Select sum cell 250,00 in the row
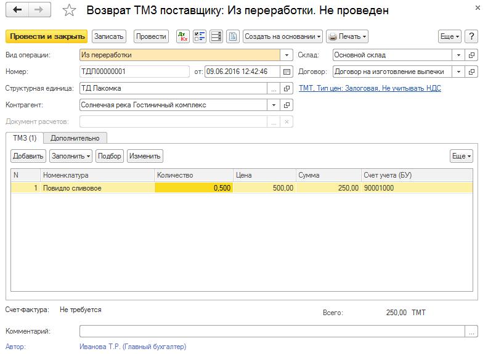488x354 pixels. click(328, 188)
